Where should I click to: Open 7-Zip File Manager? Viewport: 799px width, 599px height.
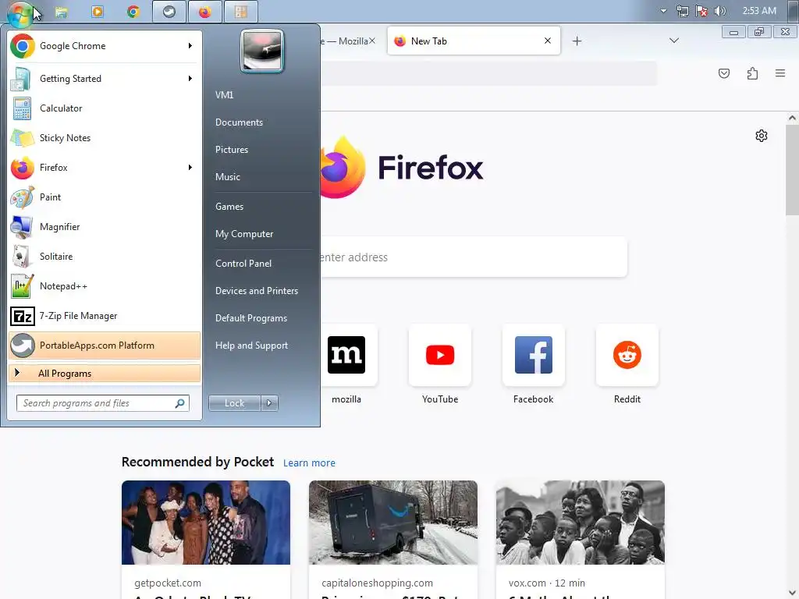click(105, 316)
